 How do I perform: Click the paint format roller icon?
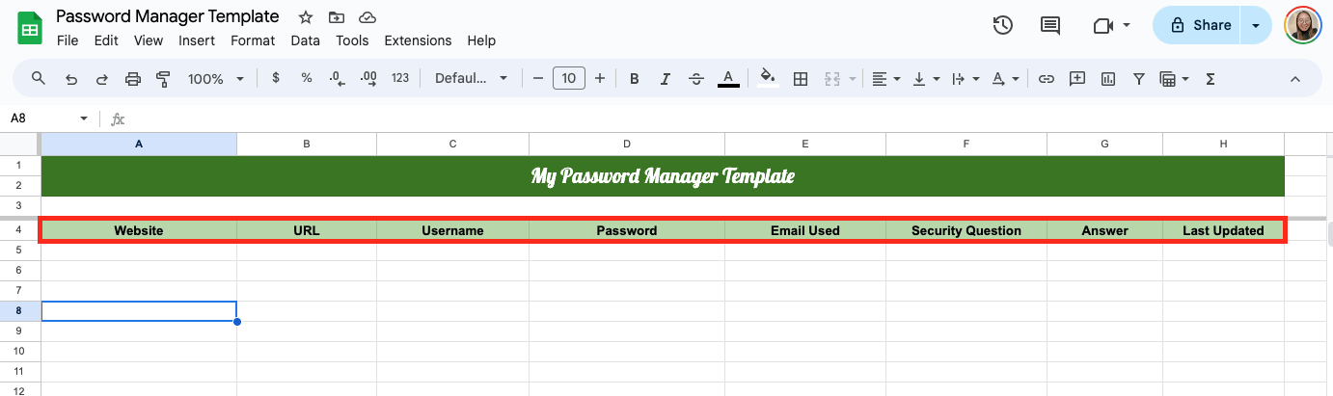coord(163,79)
